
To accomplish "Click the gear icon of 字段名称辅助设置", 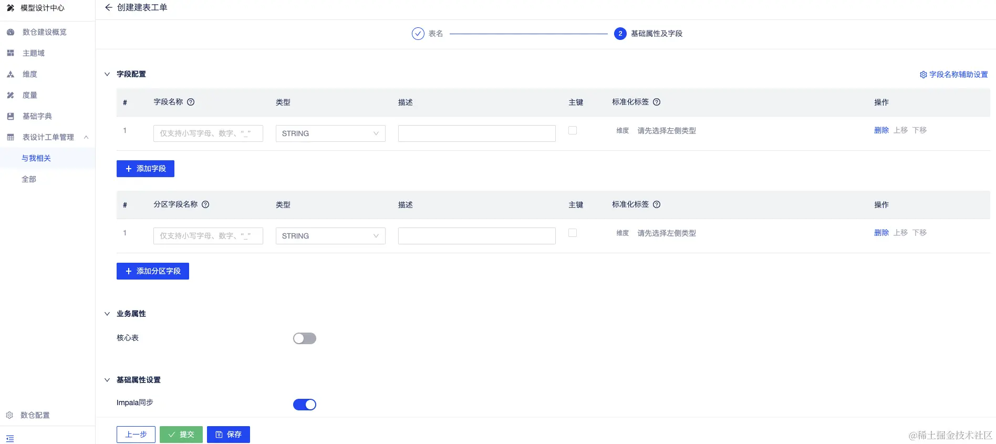I will tap(924, 75).
